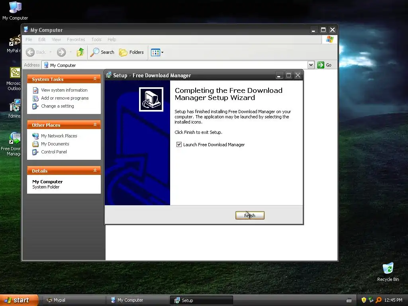Select Free Download Manager desktop shortcut
Viewport: 408px width, 306px height.
pos(15,138)
